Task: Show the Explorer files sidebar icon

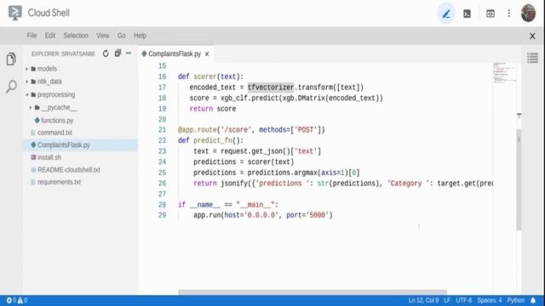Action: (x=11, y=59)
